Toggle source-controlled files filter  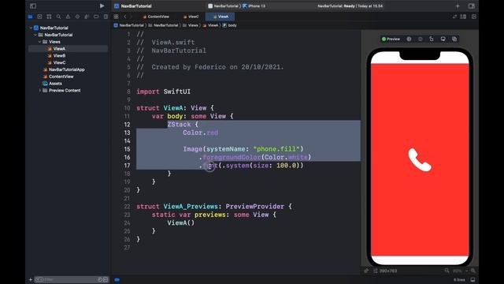[x=106, y=279]
